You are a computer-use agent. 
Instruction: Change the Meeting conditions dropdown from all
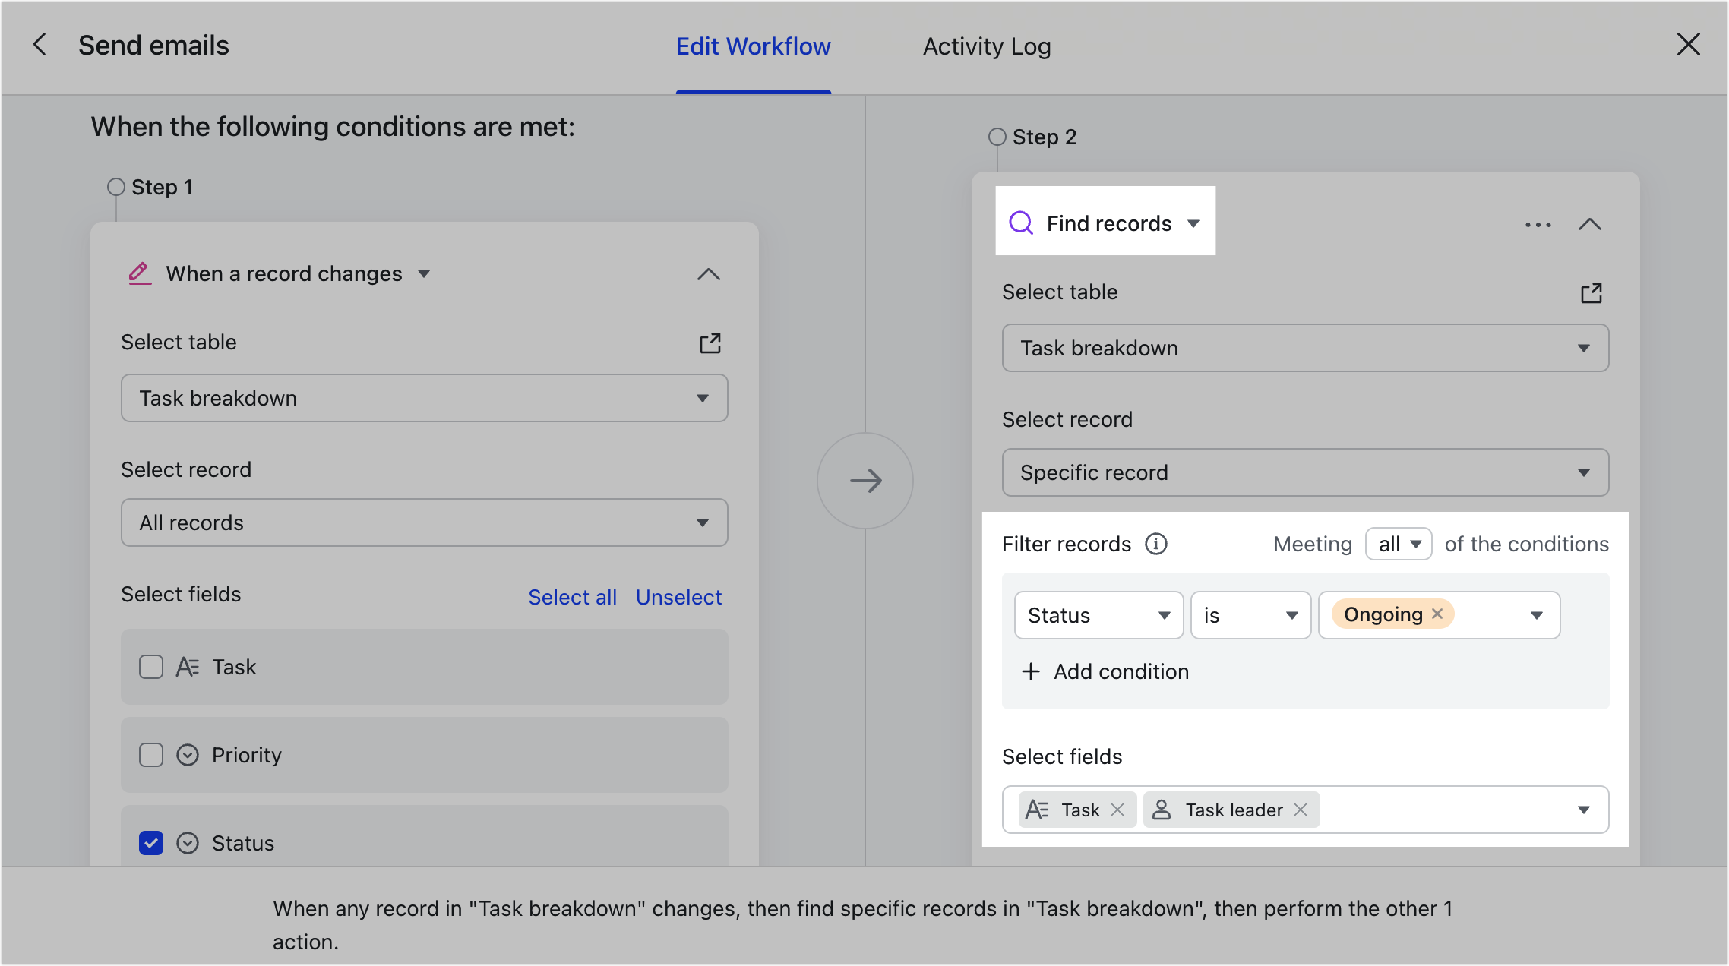coord(1398,544)
